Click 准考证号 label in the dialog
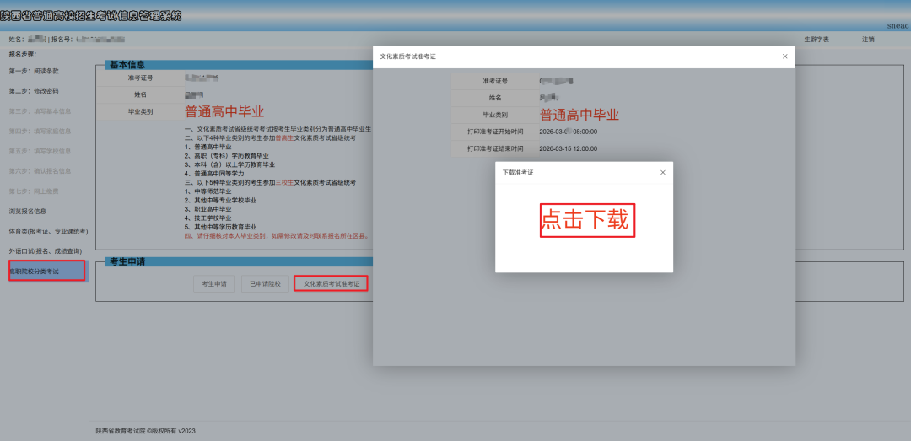This screenshot has width=911, height=441. 495,81
